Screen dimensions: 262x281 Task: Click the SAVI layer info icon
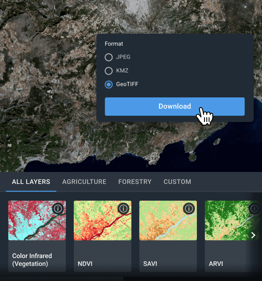click(189, 208)
